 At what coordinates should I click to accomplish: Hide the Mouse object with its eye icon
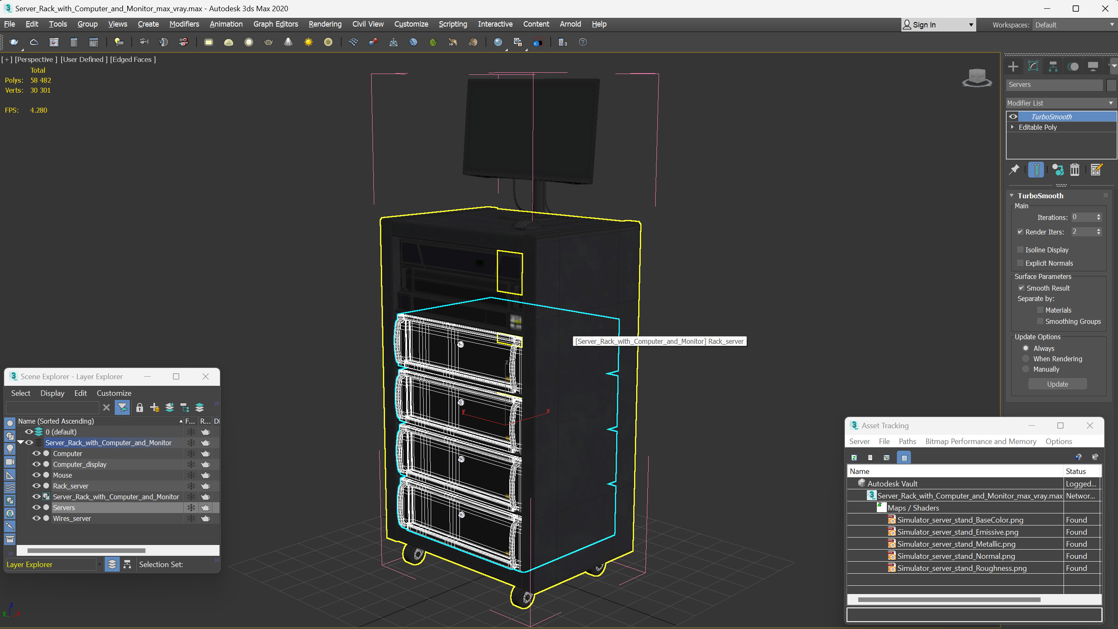pyautogui.click(x=37, y=475)
